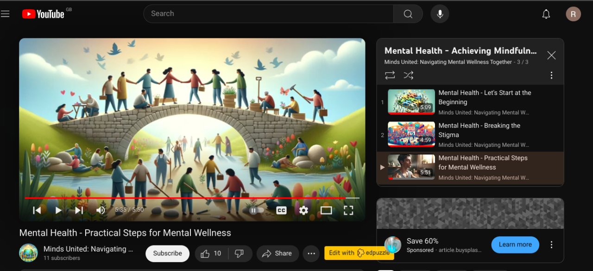
Task: Open more actions below the video
Action: [x=311, y=253]
